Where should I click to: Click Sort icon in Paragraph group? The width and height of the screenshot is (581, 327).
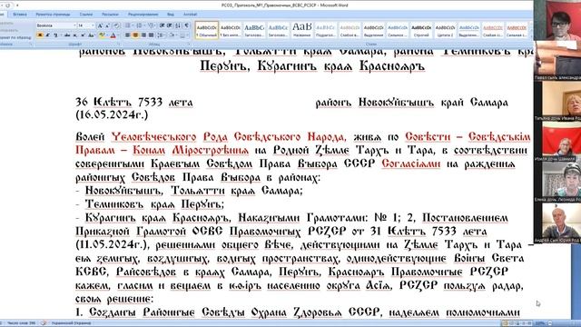(178, 25)
